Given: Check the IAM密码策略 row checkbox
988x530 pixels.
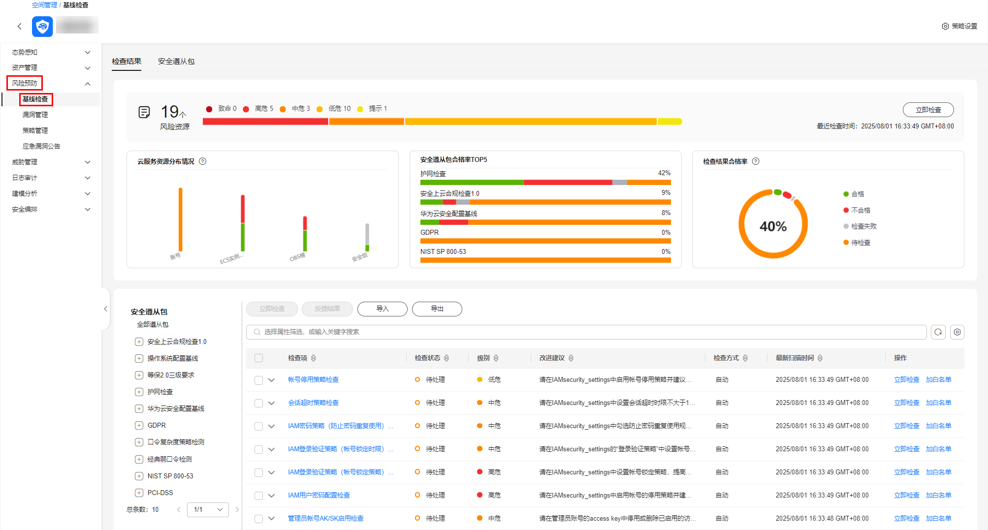Looking at the screenshot, I should [258, 426].
